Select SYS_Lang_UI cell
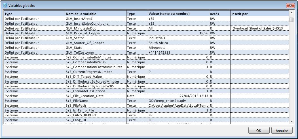The width and height of the screenshot is (298, 139). (x=96, y=120)
